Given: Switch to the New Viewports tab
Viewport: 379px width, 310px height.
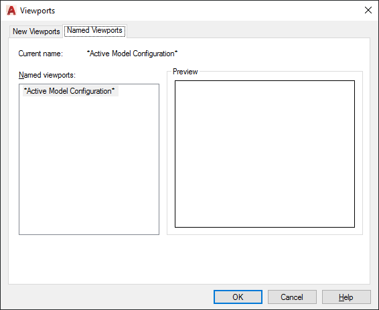Looking at the screenshot, I should tap(36, 31).
